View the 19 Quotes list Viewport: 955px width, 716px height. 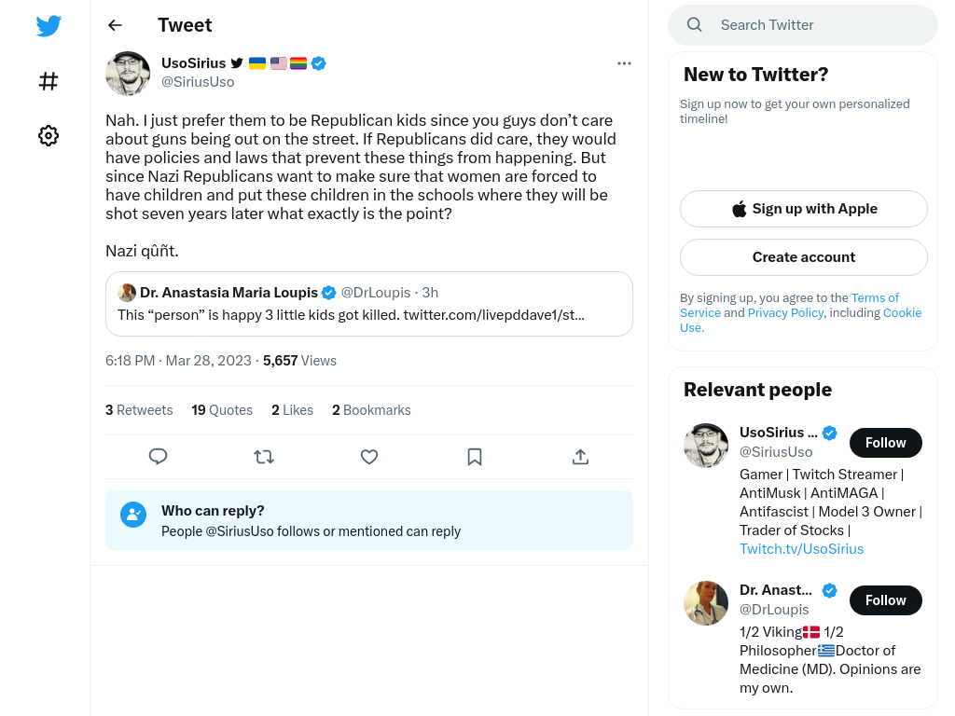click(x=222, y=410)
